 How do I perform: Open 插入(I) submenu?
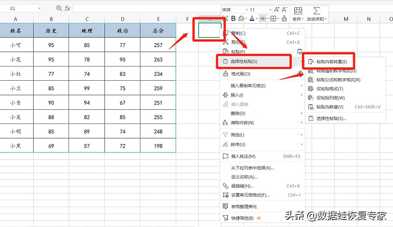(x=262, y=95)
